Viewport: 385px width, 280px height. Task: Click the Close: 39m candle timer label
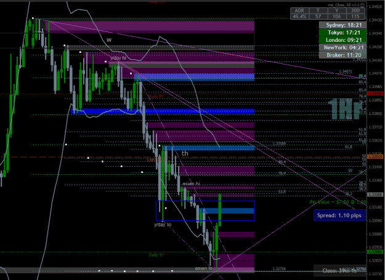(x=339, y=271)
